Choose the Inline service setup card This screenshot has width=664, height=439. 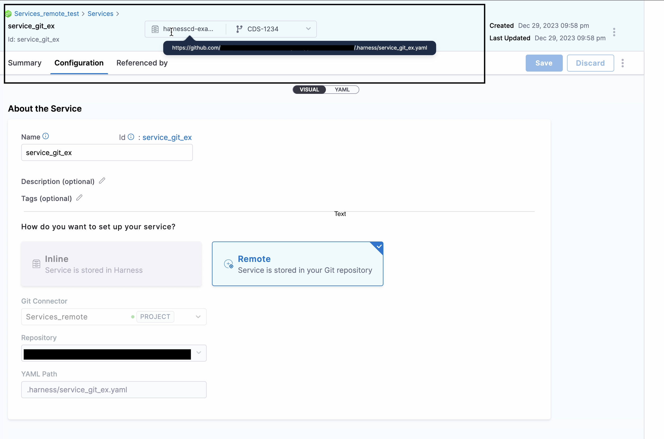point(111,264)
